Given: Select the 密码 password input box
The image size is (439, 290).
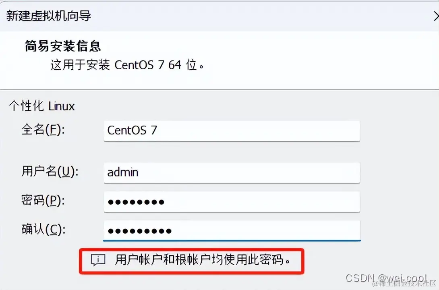Looking at the screenshot, I should pos(232,201).
